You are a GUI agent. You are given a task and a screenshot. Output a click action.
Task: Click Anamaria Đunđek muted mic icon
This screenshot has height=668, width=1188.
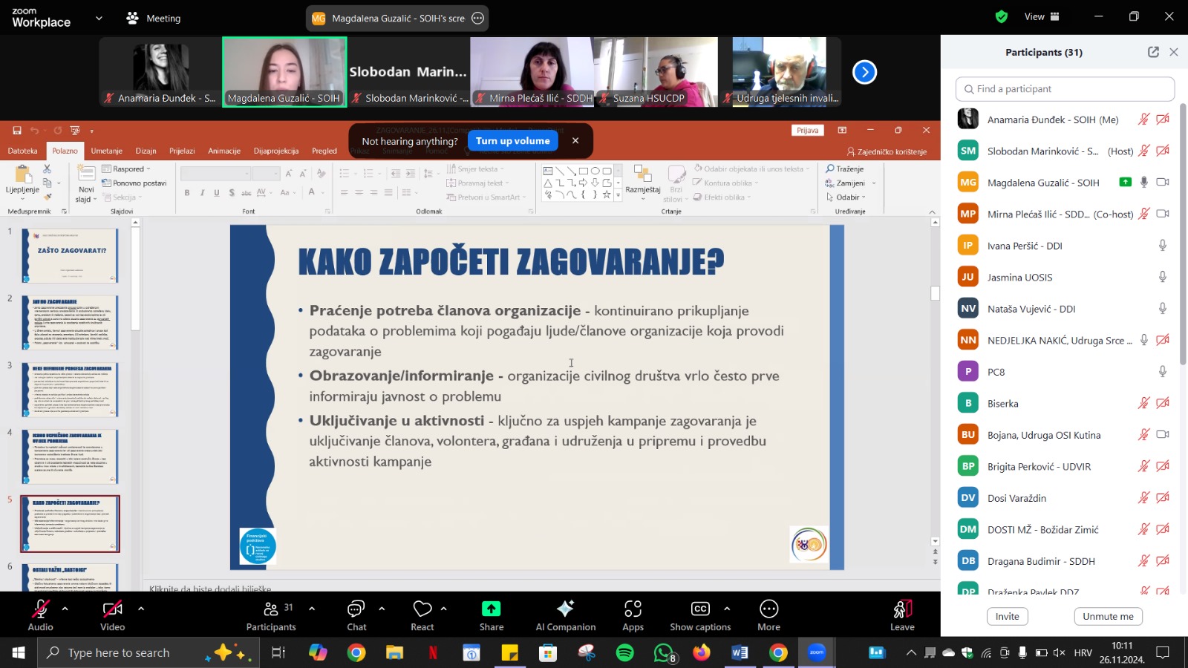pyautogui.click(x=1144, y=119)
